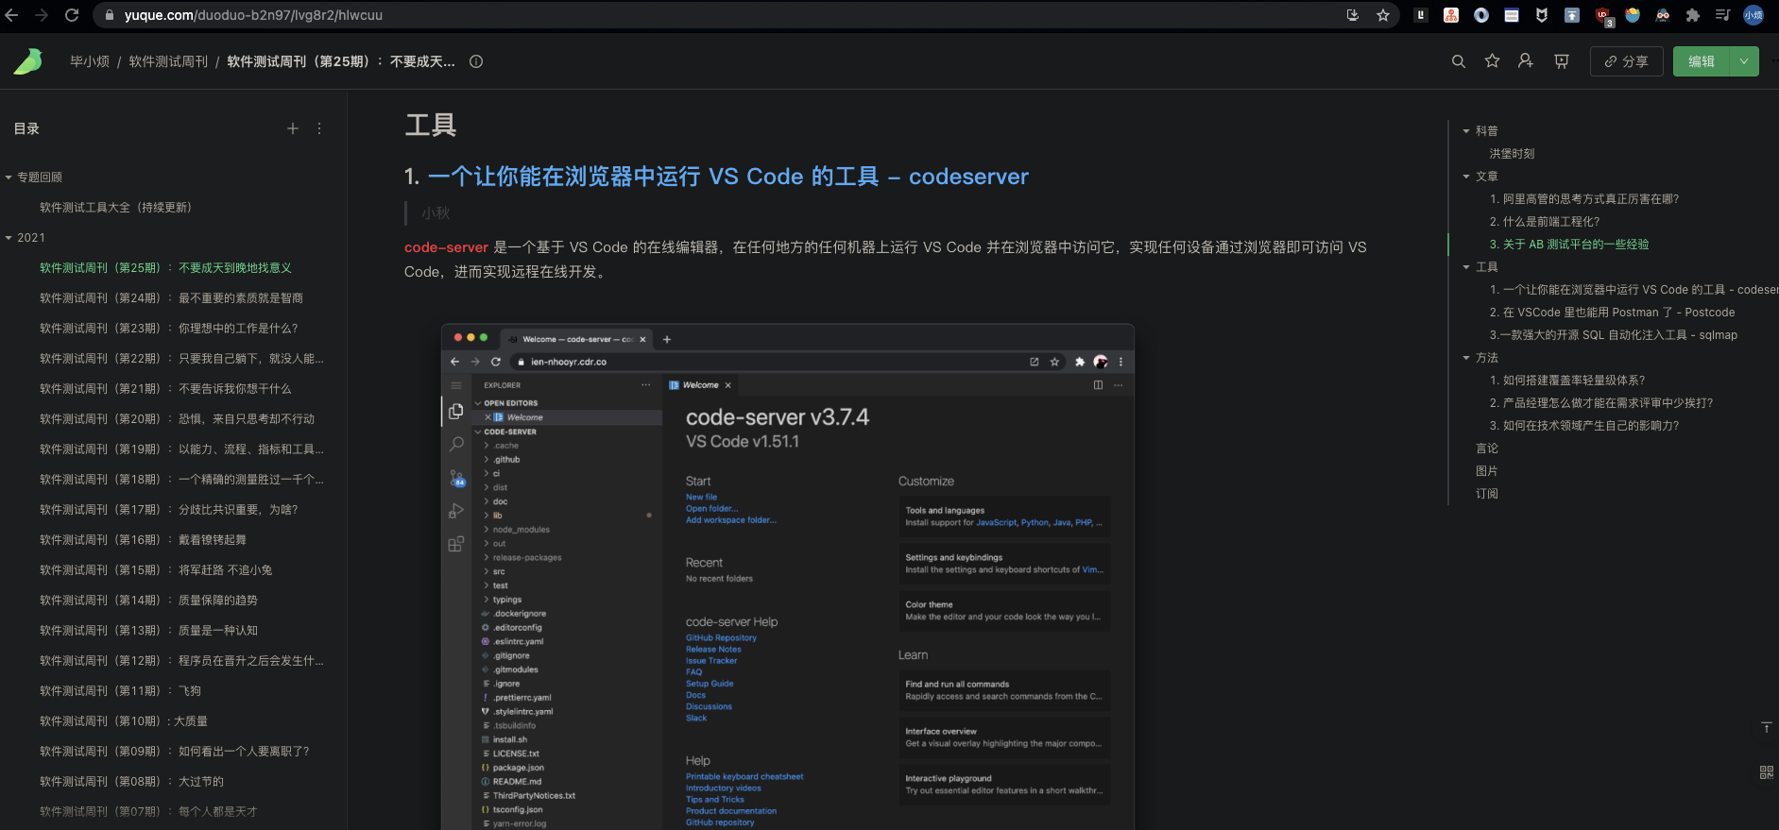1779x830 pixels.
Task: Jump to 言论 in outline
Action: pyautogui.click(x=1487, y=449)
